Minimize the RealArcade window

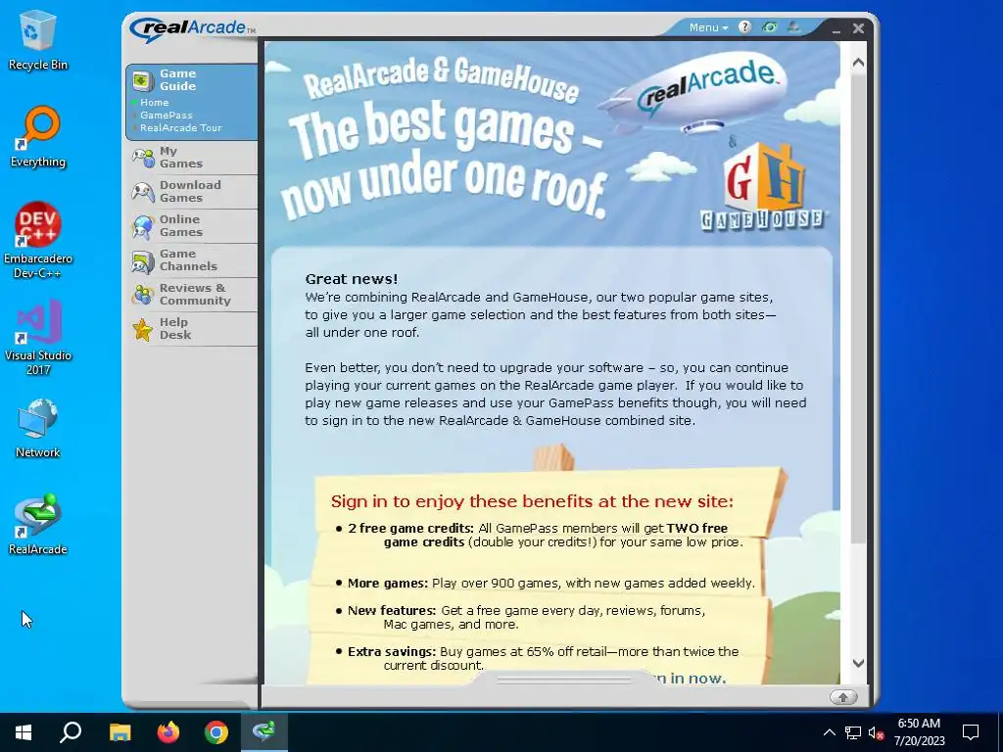(x=836, y=29)
